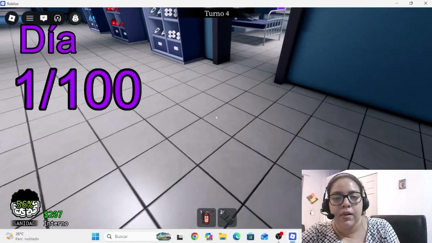The height and width of the screenshot is (243, 432).
Task: Open File Explorer from the taskbar
Action: point(222,237)
